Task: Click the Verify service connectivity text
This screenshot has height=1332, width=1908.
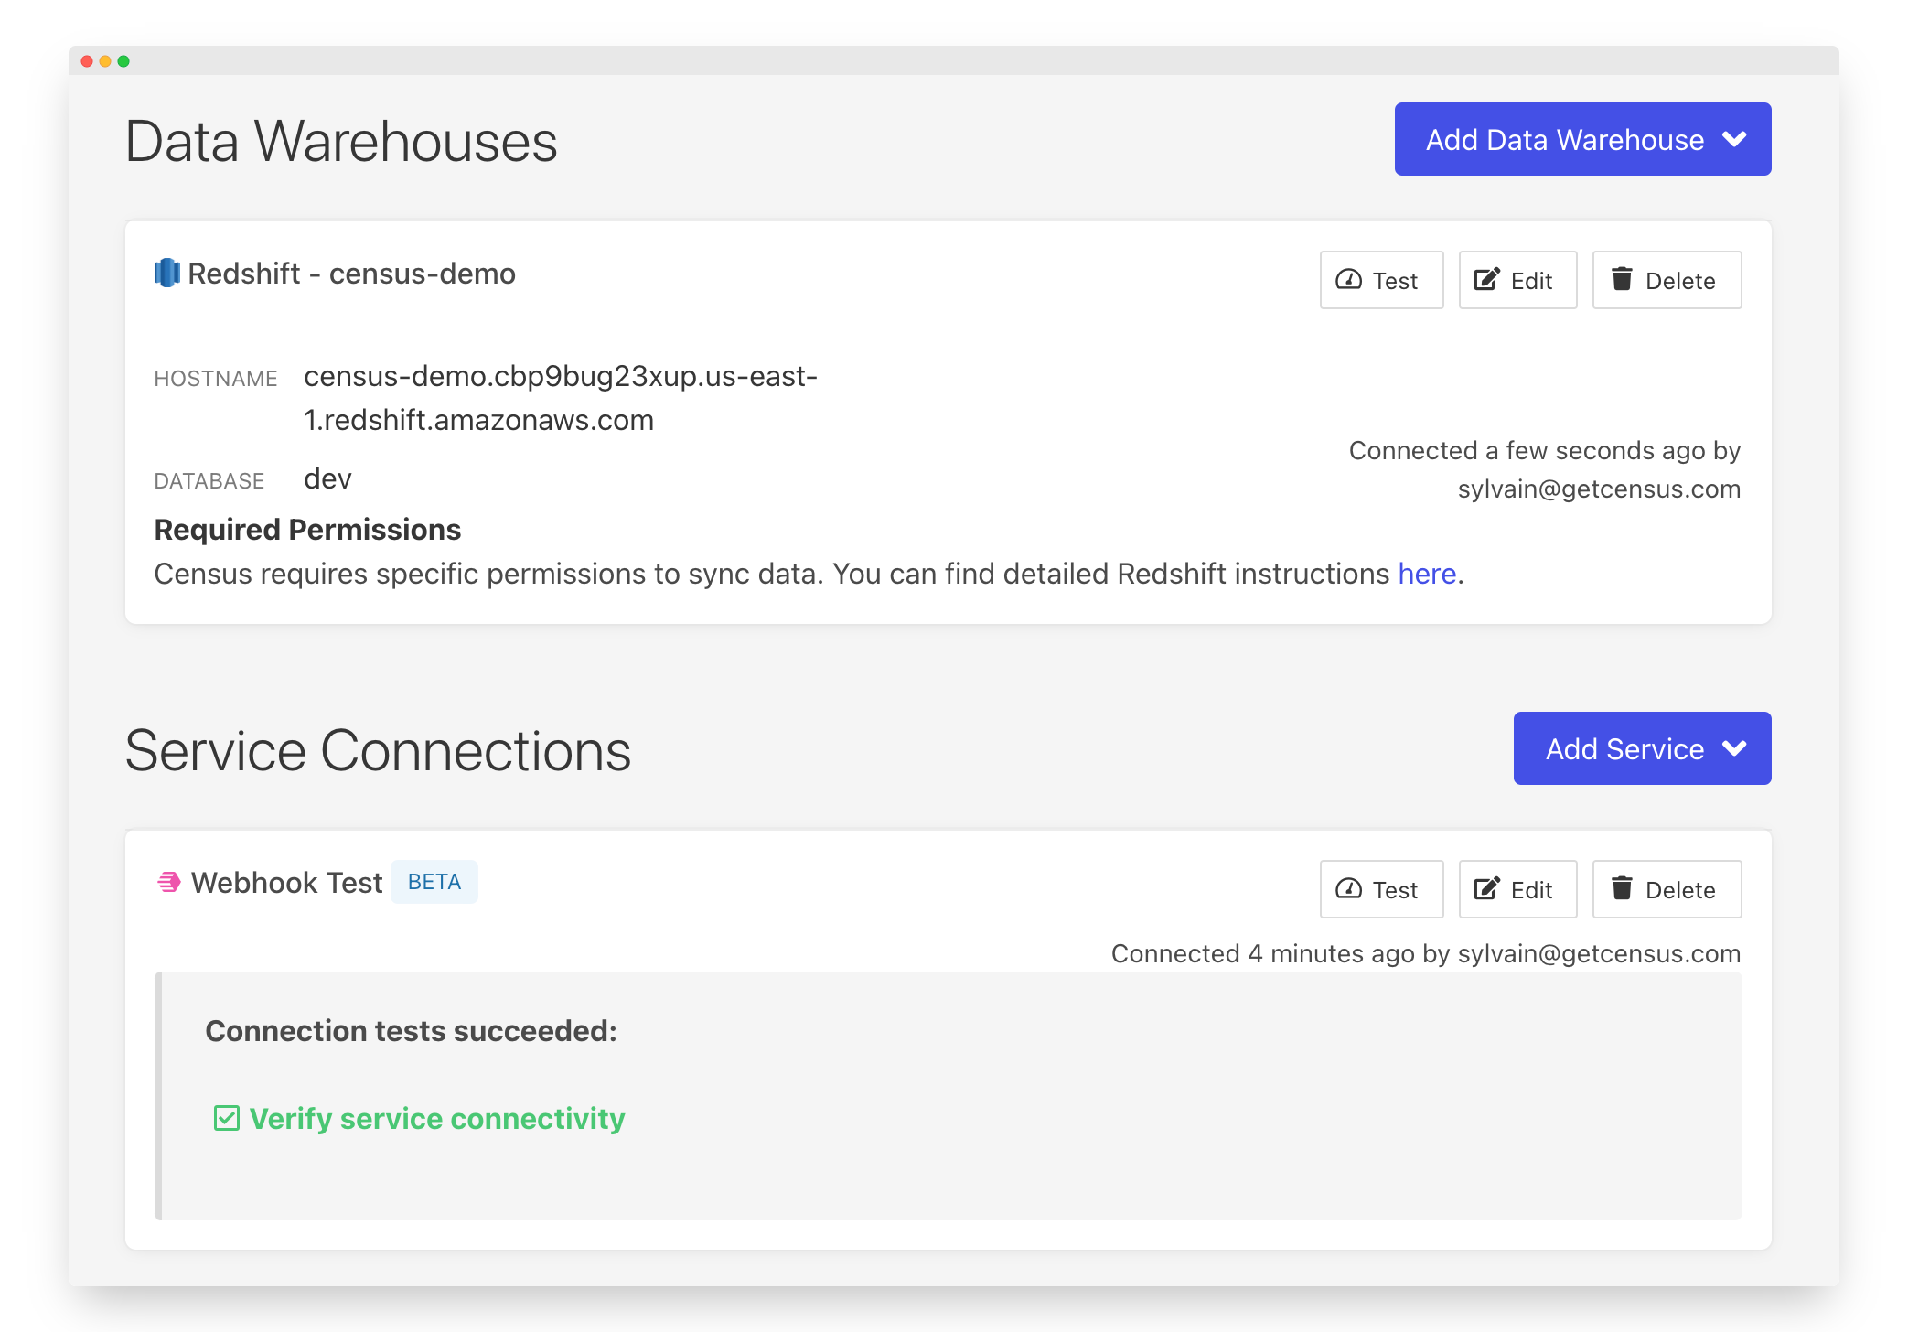Action: pyautogui.click(x=436, y=1118)
